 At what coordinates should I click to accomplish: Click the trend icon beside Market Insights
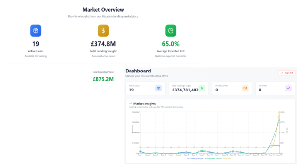point(131,104)
